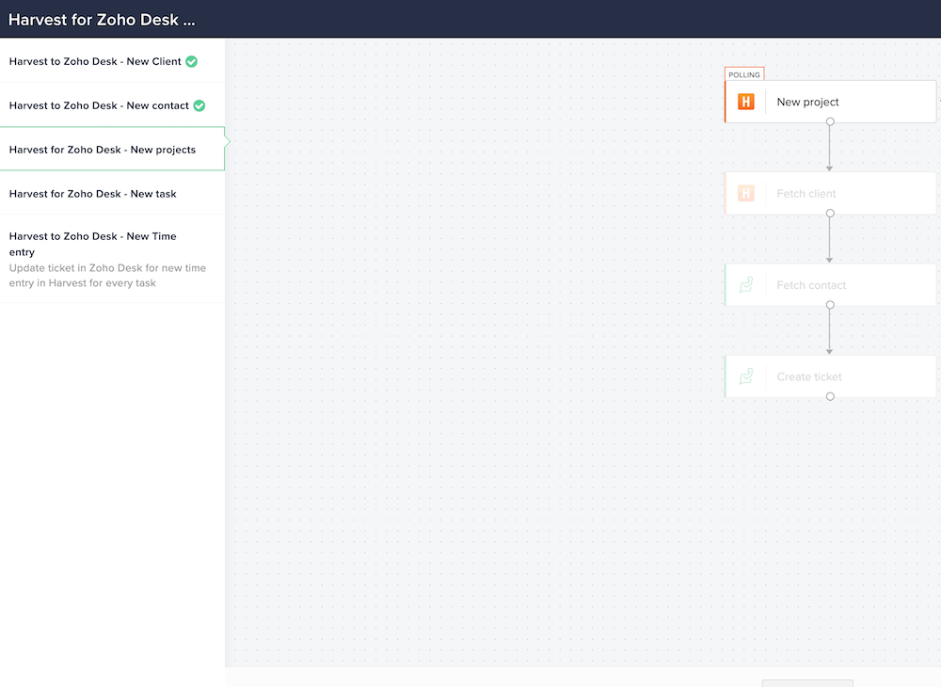Click the POLLING tag above New project
Image resolution: width=941 pixels, height=687 pixels.
click(744, 74)
